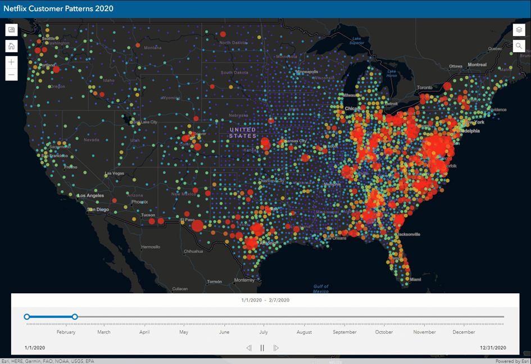Click the large red cluster near El Paso
Screen dimensions: 531x364
[x=197, y=225]
